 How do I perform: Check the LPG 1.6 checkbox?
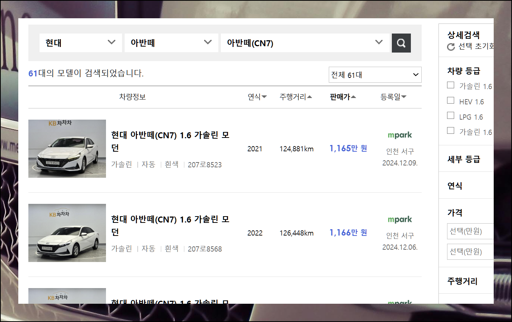pos(451,116)
